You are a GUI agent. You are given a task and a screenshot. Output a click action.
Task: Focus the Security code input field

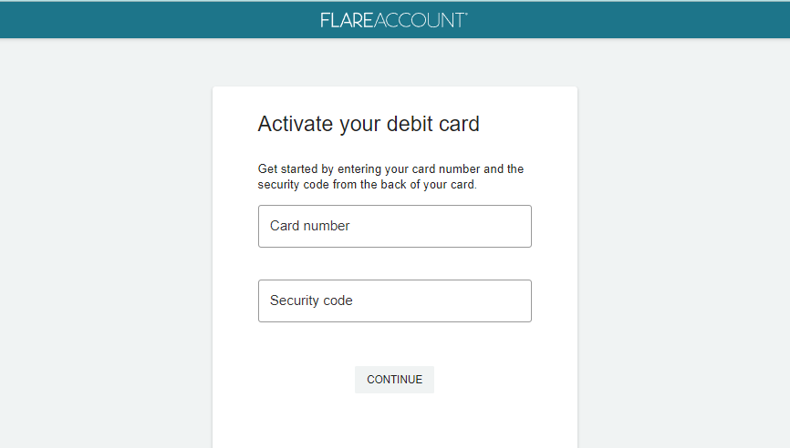(394, 300)
